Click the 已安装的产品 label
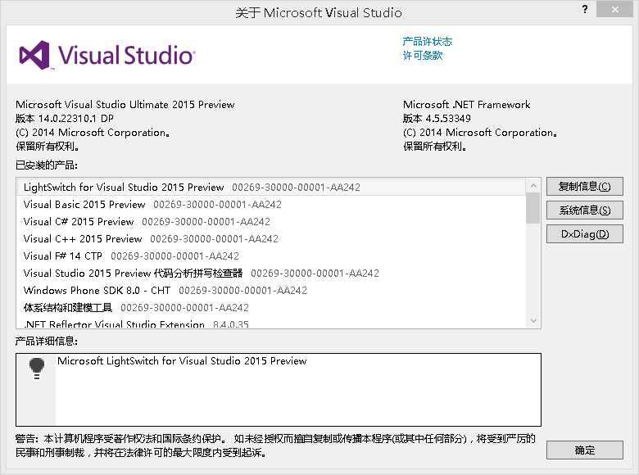This screenshot has height=475, width=639. point(47,165)
